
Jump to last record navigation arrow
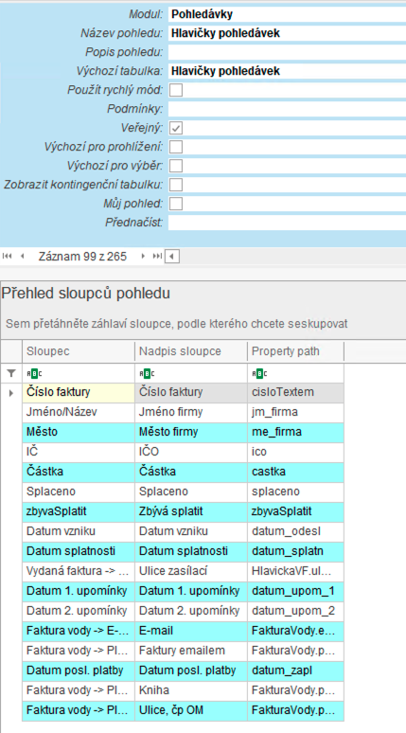pyautogui.click(x=157, y=257)
